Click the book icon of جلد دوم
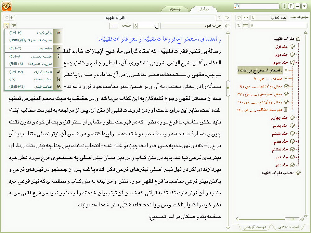The height and width of the screenshot is (233, 311). click(x=292, y=54)
